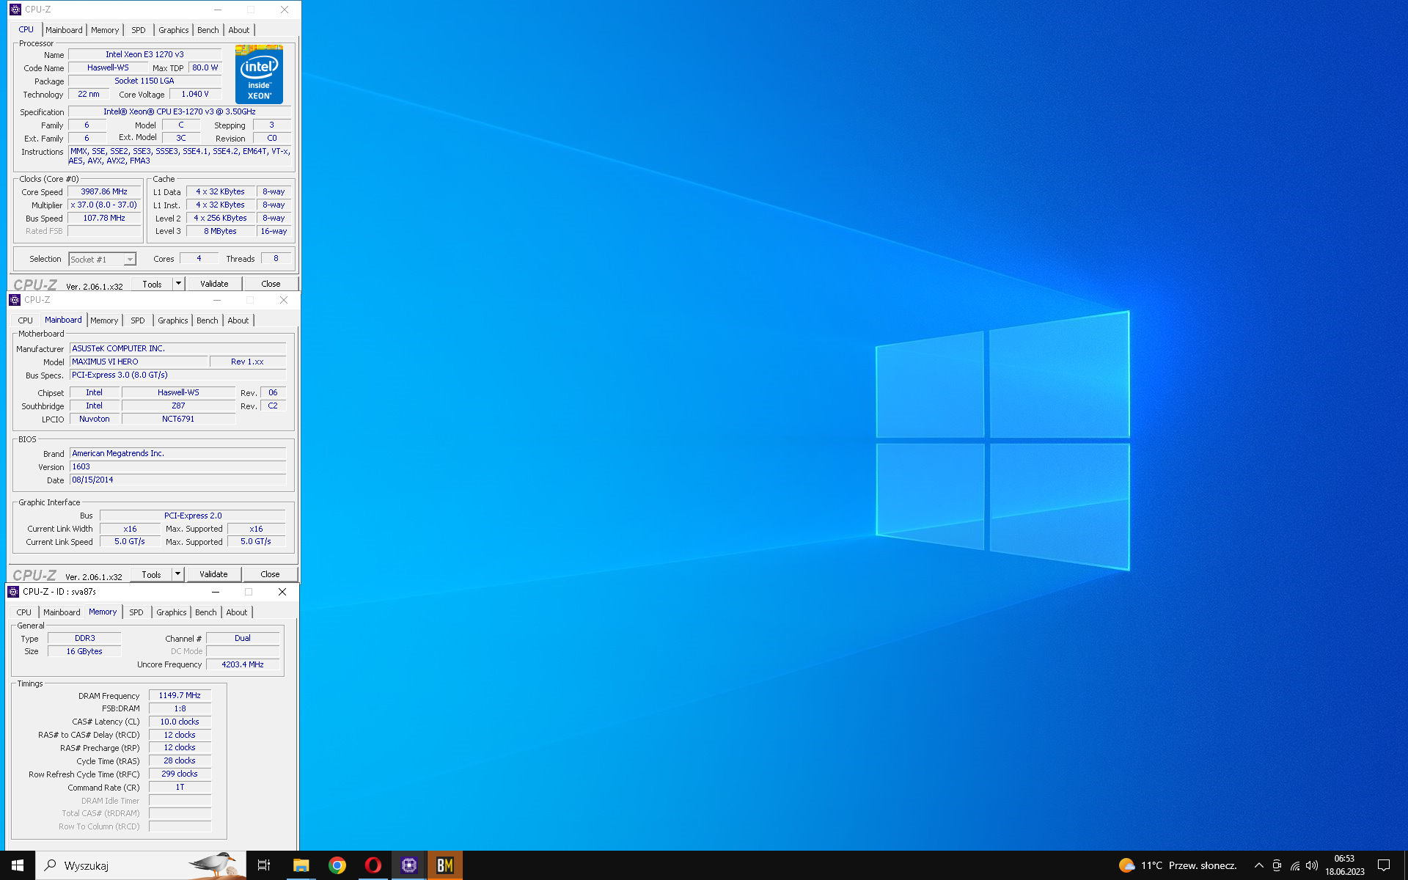Click the 11°C Przew. słonecz. weather text
The image size is (1408, 880).
(x=1189, y=865)
